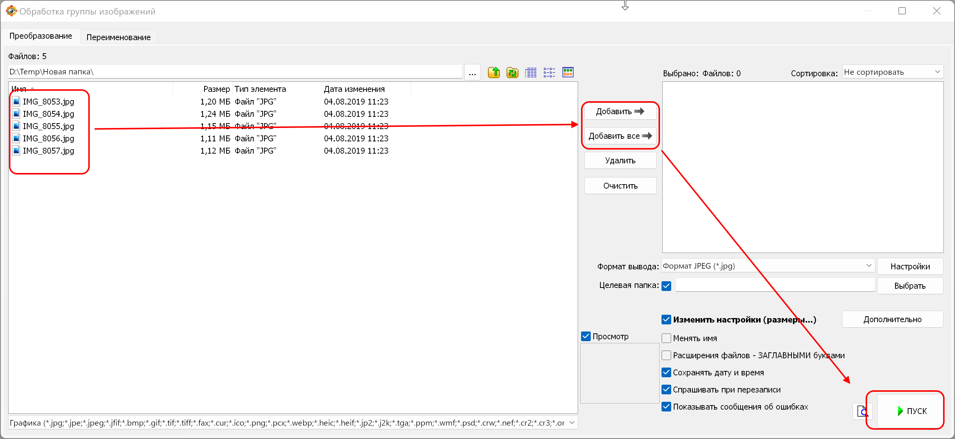Click the go up one folder icon
The width and height of the screenshot is (955, 439).
pos(494,72)
